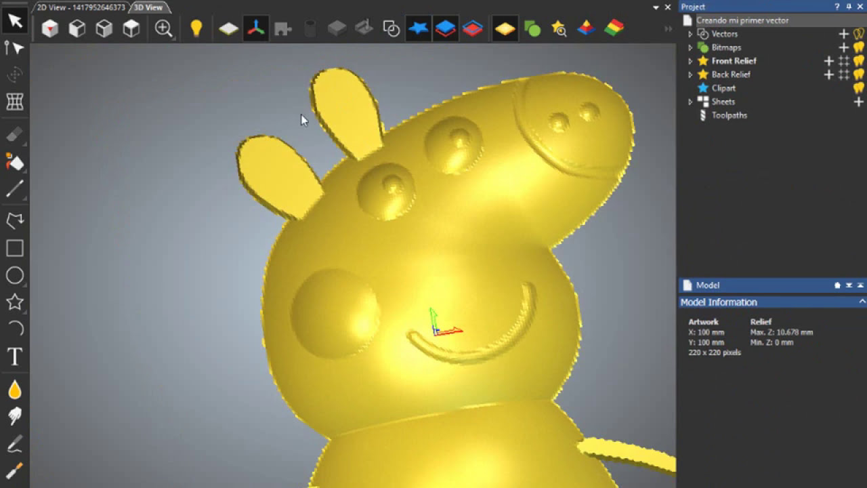Toggle visibility bulb for Back Relief
Image resolution: width=867 pixels, height=488 pixels.
(x=859, y=75)
